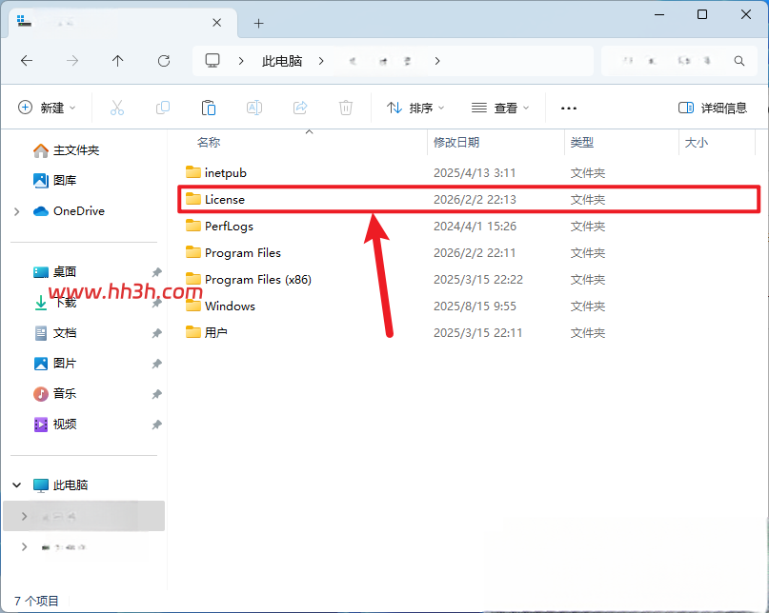769x613 pixels.
Task: Collapse the 此电脑 tree node
Action: point(16,485)
